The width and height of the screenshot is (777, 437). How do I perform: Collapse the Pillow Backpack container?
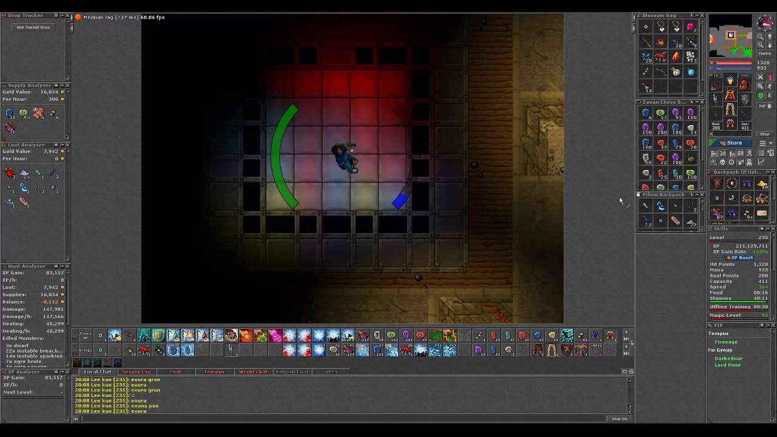coord(697,195)
